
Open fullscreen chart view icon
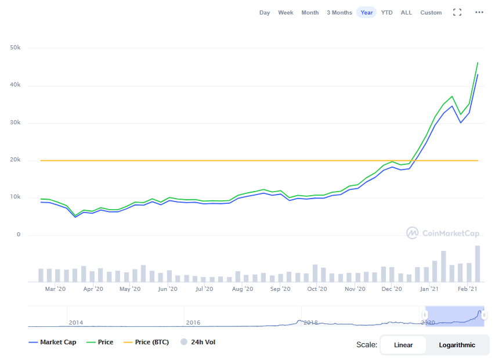(457, 12)
